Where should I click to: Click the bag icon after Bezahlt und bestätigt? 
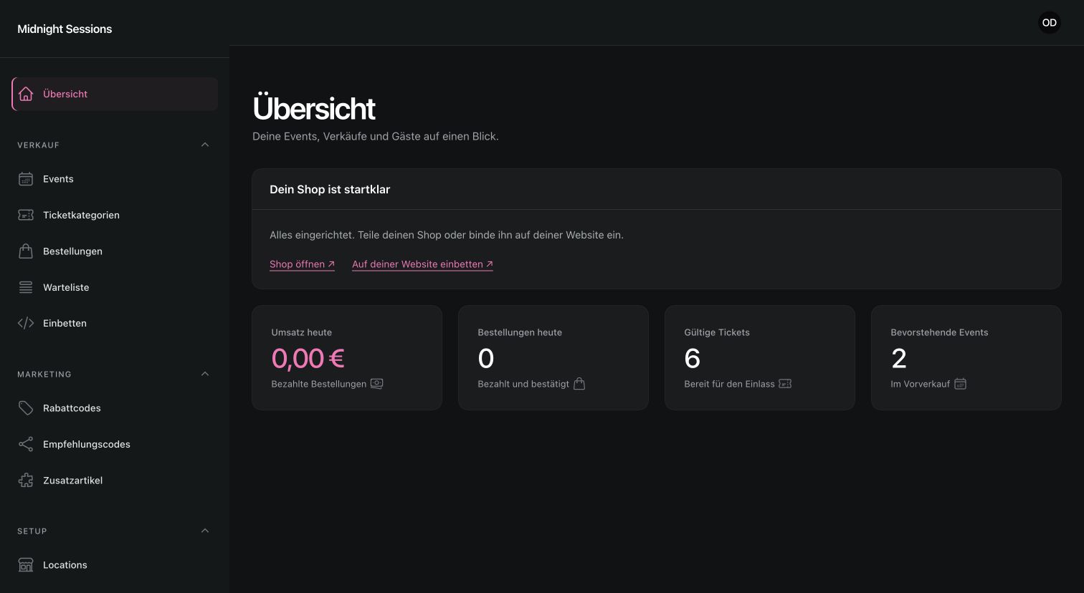[x=579, y=384]
